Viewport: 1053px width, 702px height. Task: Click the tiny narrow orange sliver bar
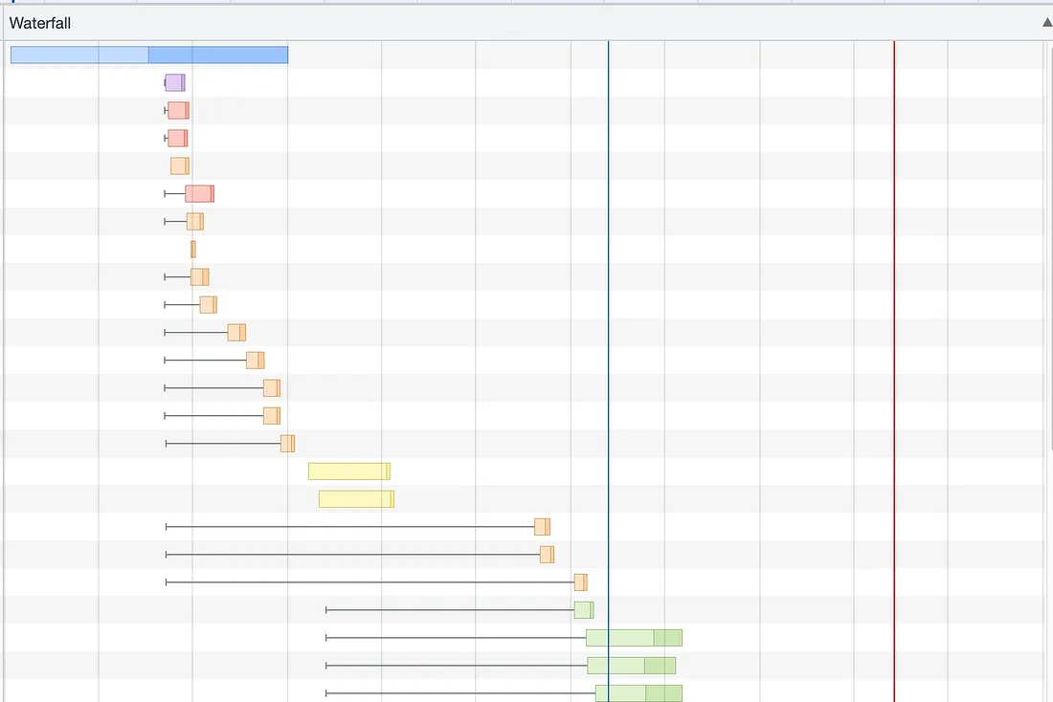click(192, 250)
